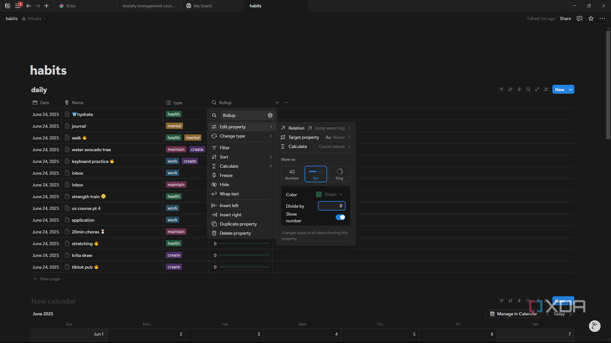The height and width of the screenshot is (343, 611).
Task: Add a New page row
Action: [x=46, y=279]
